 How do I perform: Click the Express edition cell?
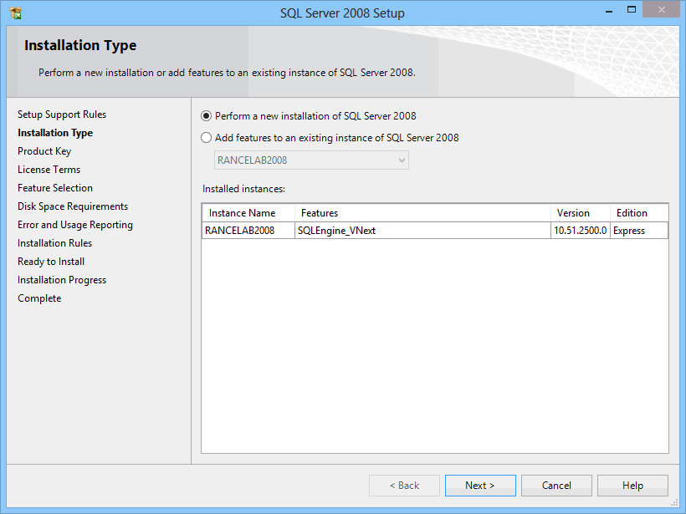pyautogui.click(x=639, y=231)
